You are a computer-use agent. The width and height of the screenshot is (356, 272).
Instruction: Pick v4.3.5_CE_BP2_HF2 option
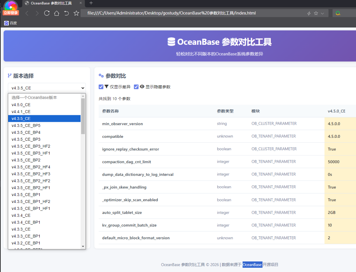pos(44,181)
